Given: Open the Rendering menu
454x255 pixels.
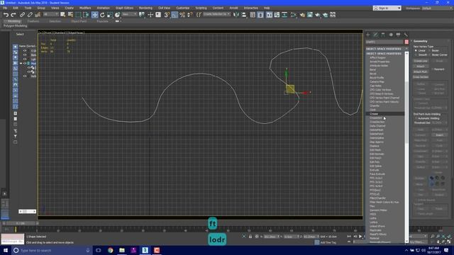Looking at the screenshot, I should [145, 8].
